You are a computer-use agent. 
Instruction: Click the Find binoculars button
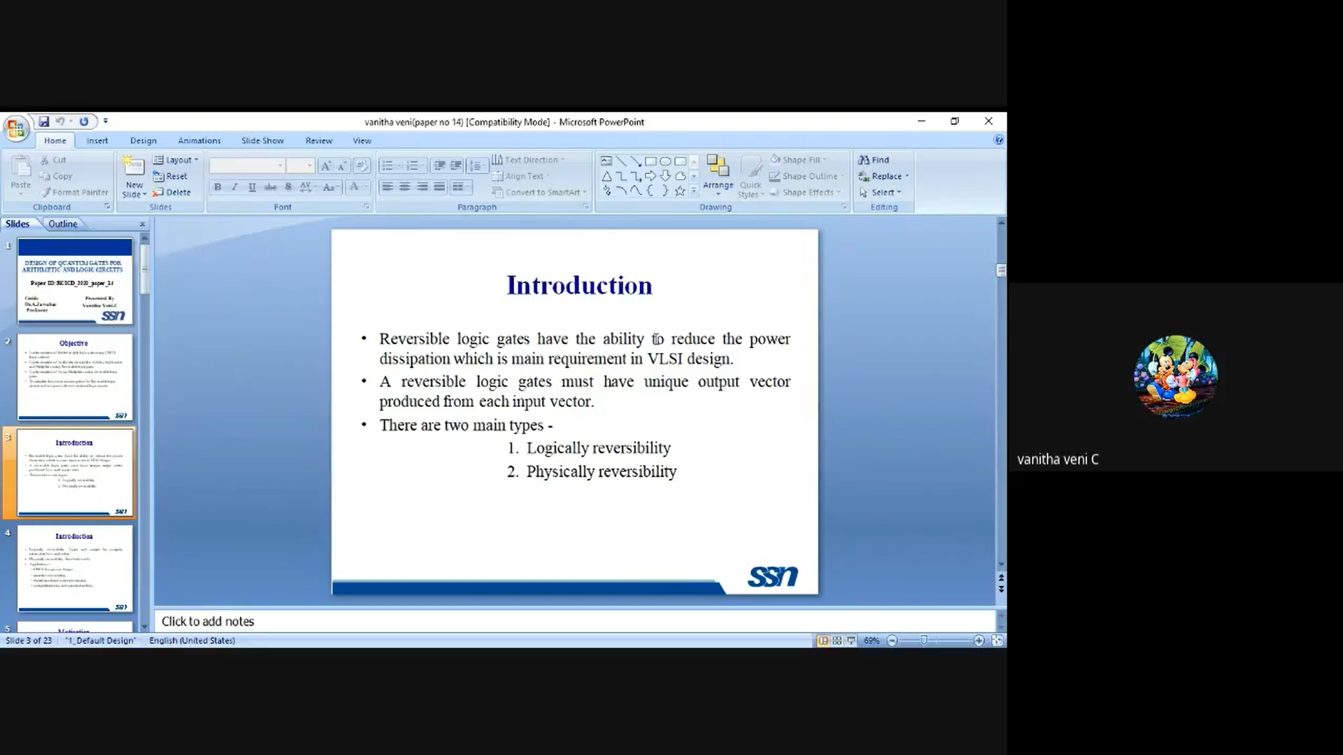click(x=874, y=160)
